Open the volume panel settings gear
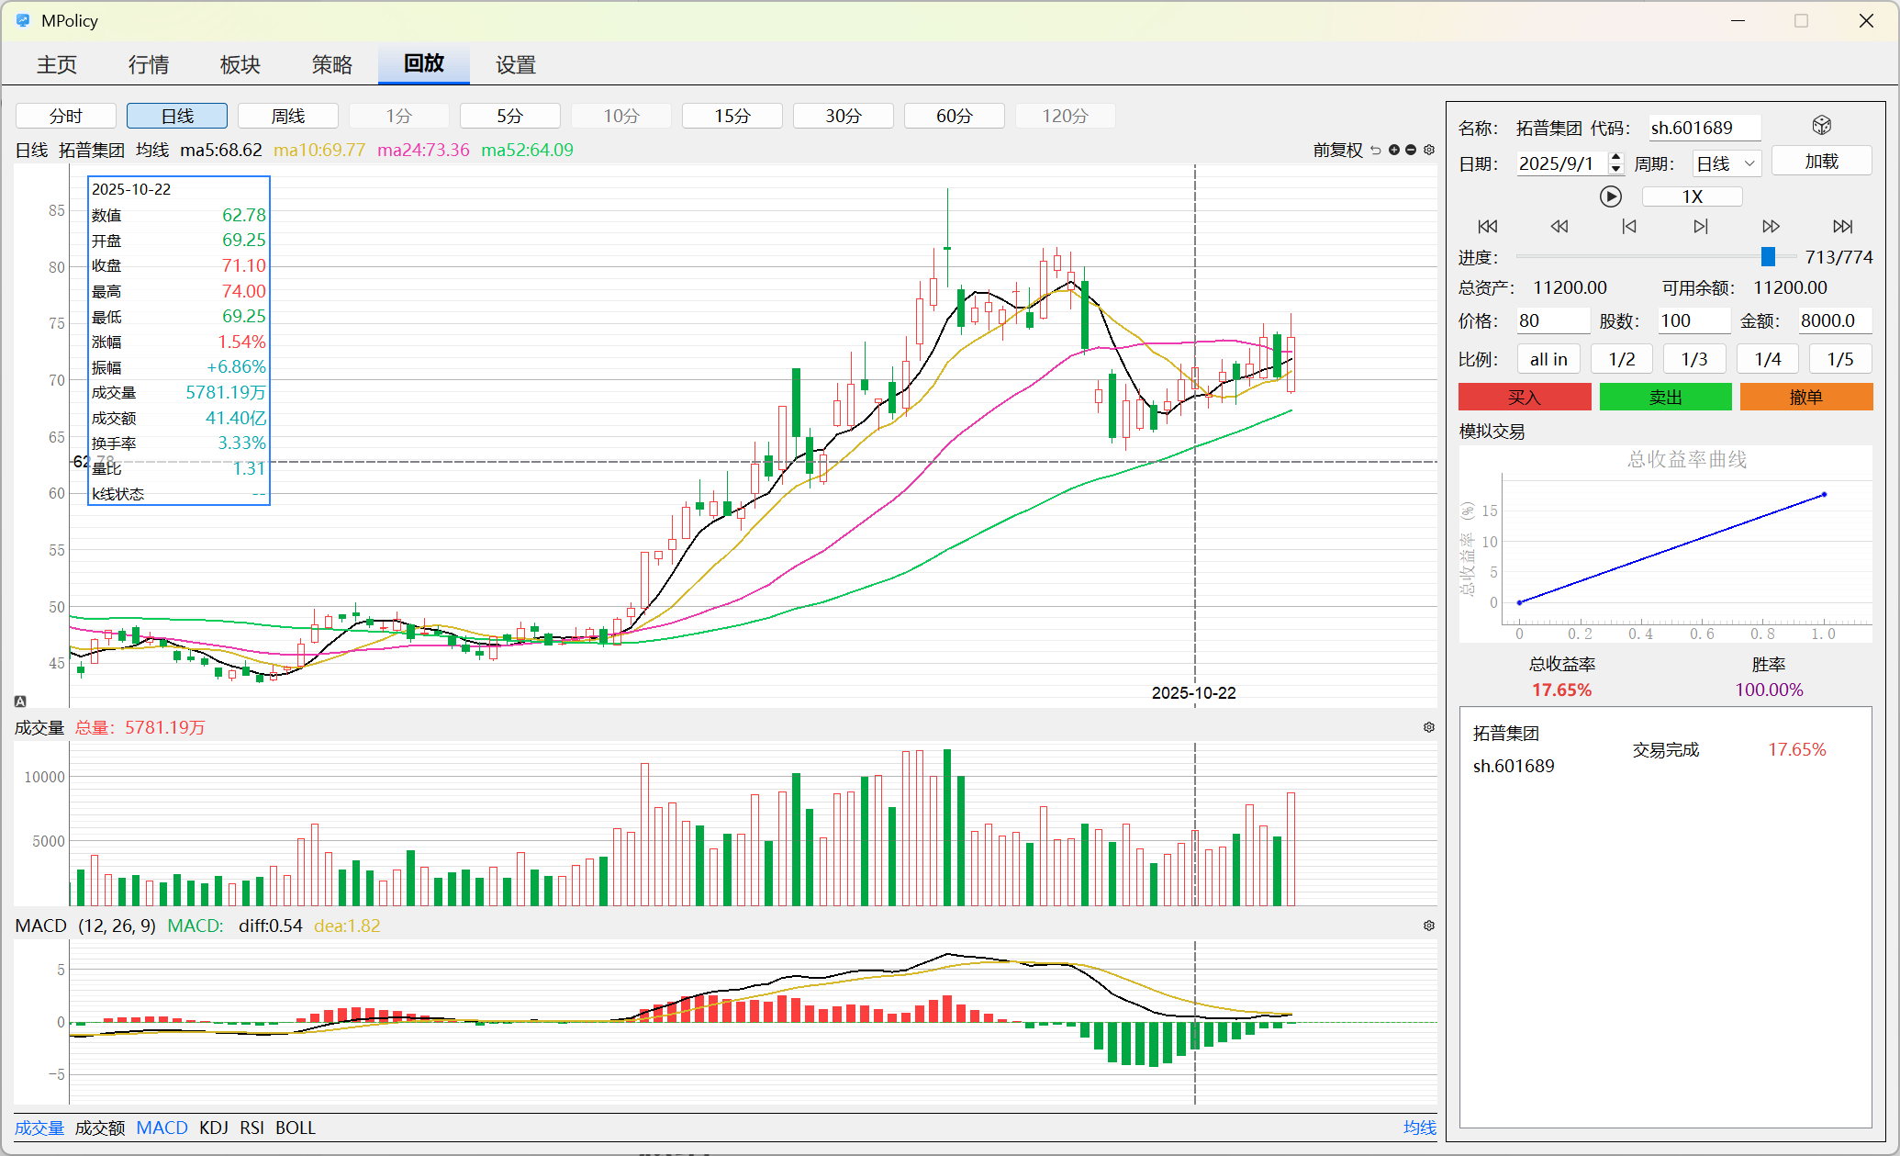Viewport: 1900px width, 1156px height. pos(1428,727)
